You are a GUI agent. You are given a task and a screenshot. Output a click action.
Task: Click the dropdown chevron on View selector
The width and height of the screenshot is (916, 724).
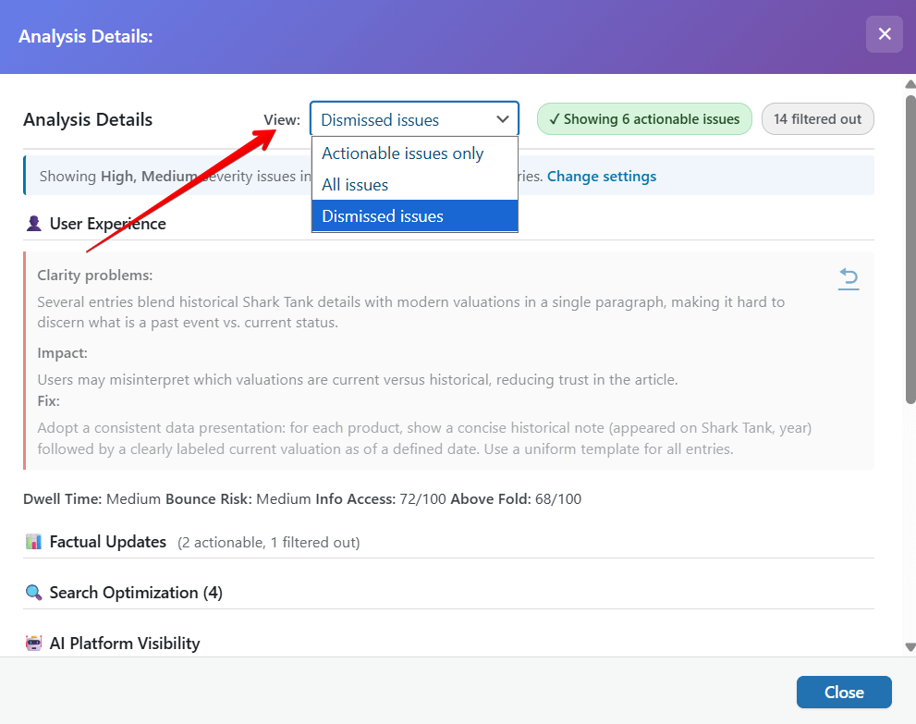tap(503, 119)
